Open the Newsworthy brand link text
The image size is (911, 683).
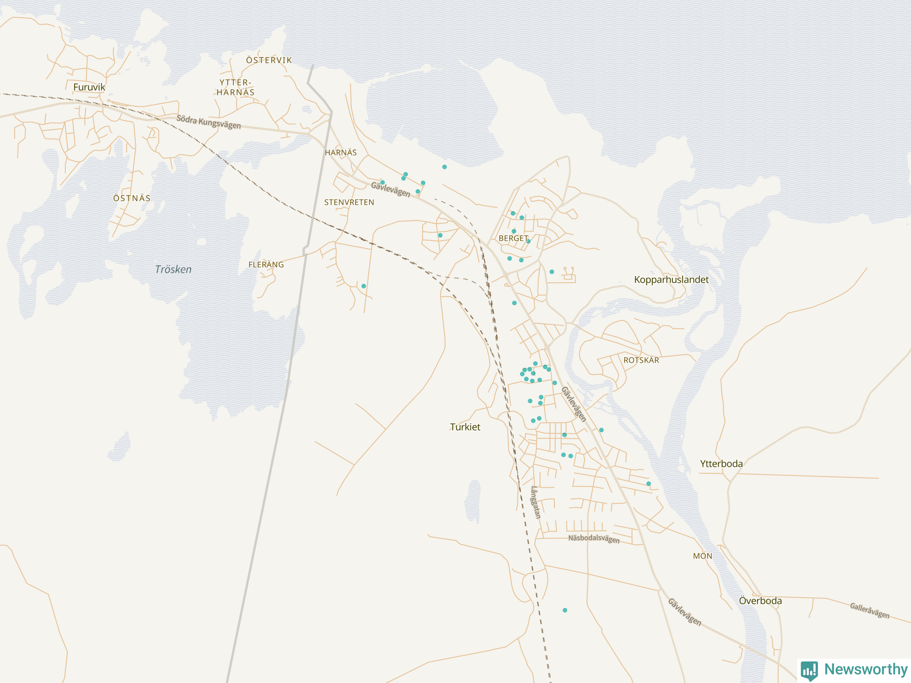point(866,669)
